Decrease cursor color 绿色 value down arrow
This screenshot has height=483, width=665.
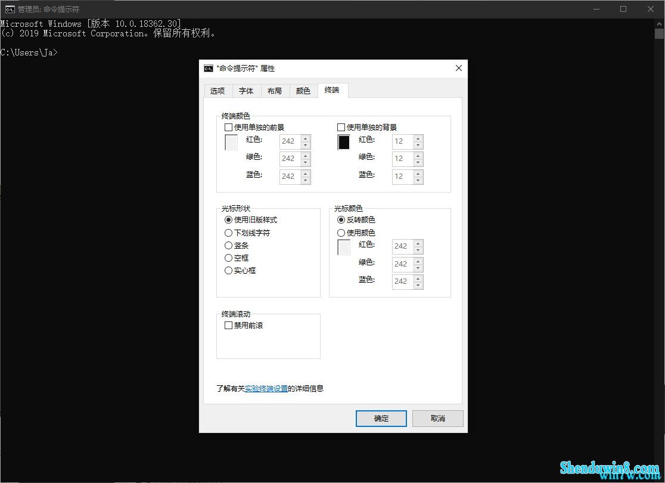click(418, 268)
